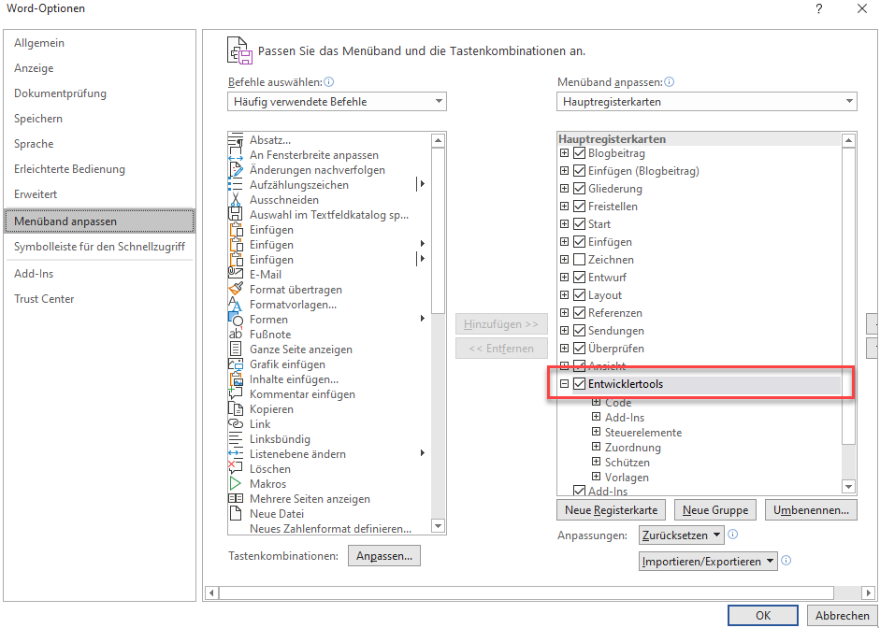Expand the Layout tab node
Image resolution: width=880 pixels, height=628 pixels.
(564, 295)
